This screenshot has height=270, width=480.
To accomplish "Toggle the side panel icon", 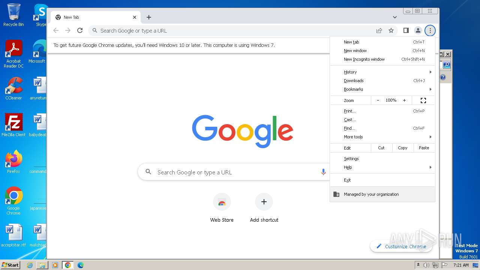I will coord(406,30).
